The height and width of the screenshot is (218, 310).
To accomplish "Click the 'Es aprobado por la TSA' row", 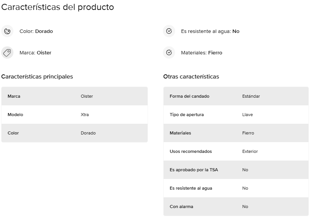I will tap(236, 170).
